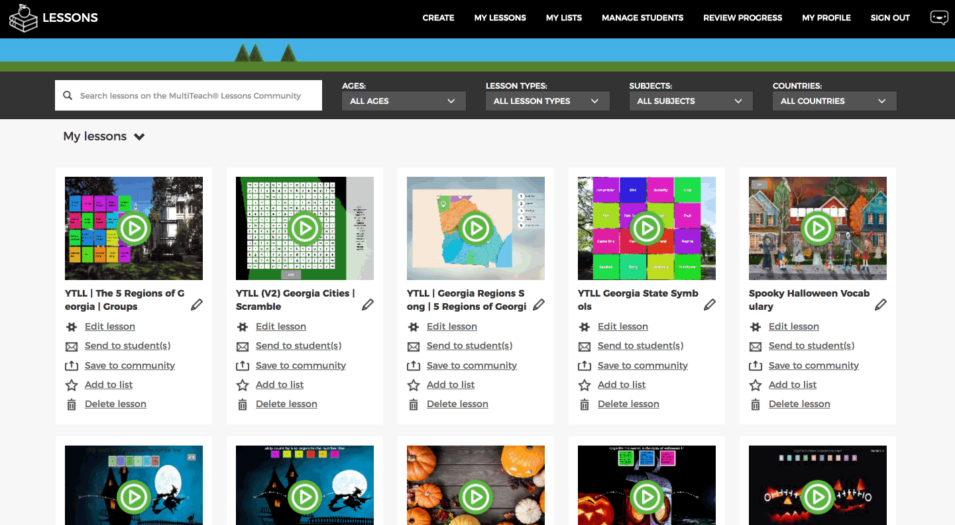Open the All Ages dropdown
This screenshot has width=955, height=525.
404,101
